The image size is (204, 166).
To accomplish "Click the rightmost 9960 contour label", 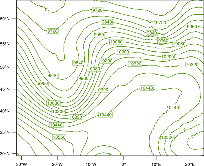I will pyautogui.click(x=192, y=27).
